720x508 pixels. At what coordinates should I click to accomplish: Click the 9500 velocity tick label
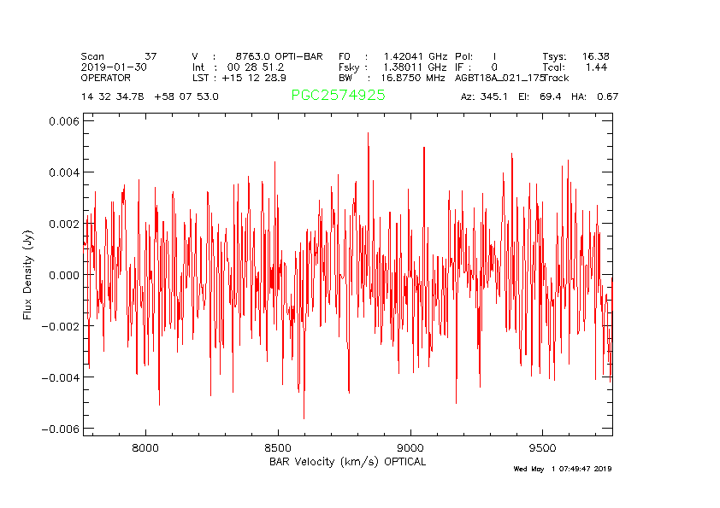[544, 447]
